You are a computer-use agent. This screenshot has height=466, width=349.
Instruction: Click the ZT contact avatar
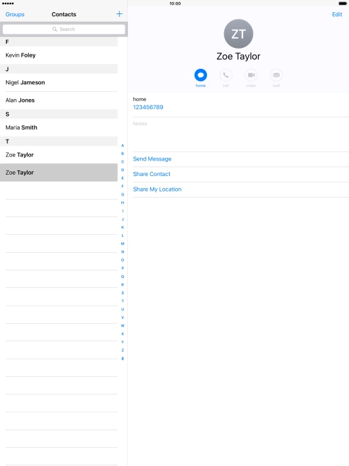click(x=239, y=34)
